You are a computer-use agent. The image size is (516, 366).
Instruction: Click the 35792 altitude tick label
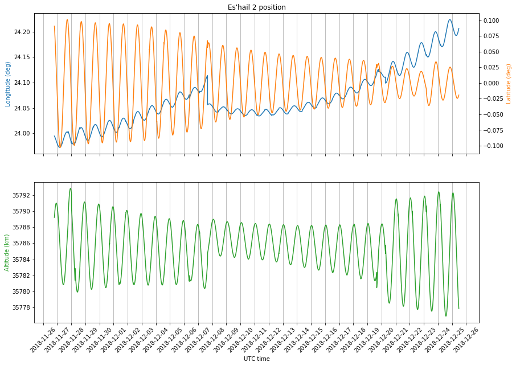point(21,195)
